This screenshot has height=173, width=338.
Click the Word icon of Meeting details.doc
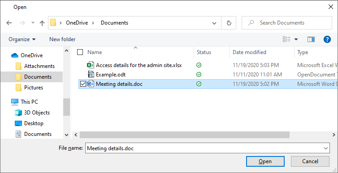[91, 84]
